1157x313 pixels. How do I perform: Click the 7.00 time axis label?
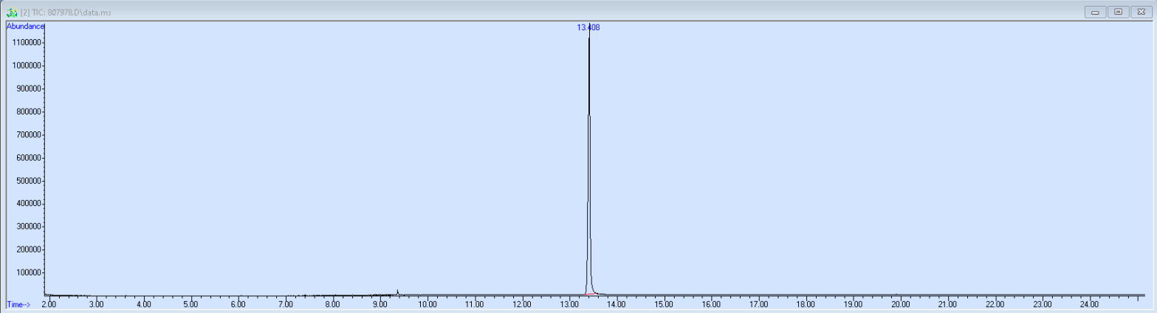pos(285,303)
